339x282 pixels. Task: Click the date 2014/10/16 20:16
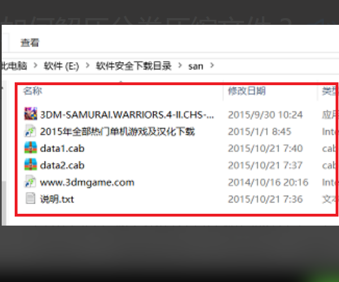click(268, 182)
